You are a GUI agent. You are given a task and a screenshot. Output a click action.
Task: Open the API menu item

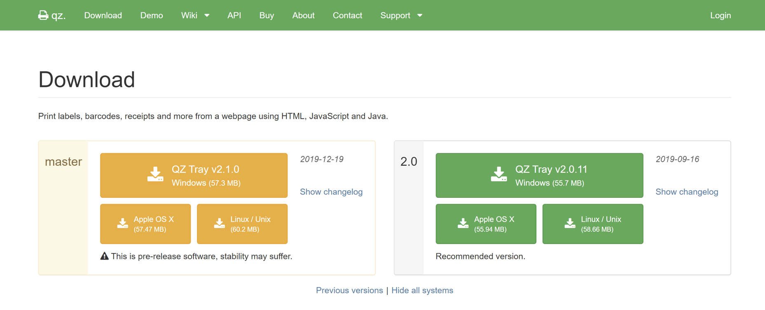pyautogui.click(x=234, y=15)
